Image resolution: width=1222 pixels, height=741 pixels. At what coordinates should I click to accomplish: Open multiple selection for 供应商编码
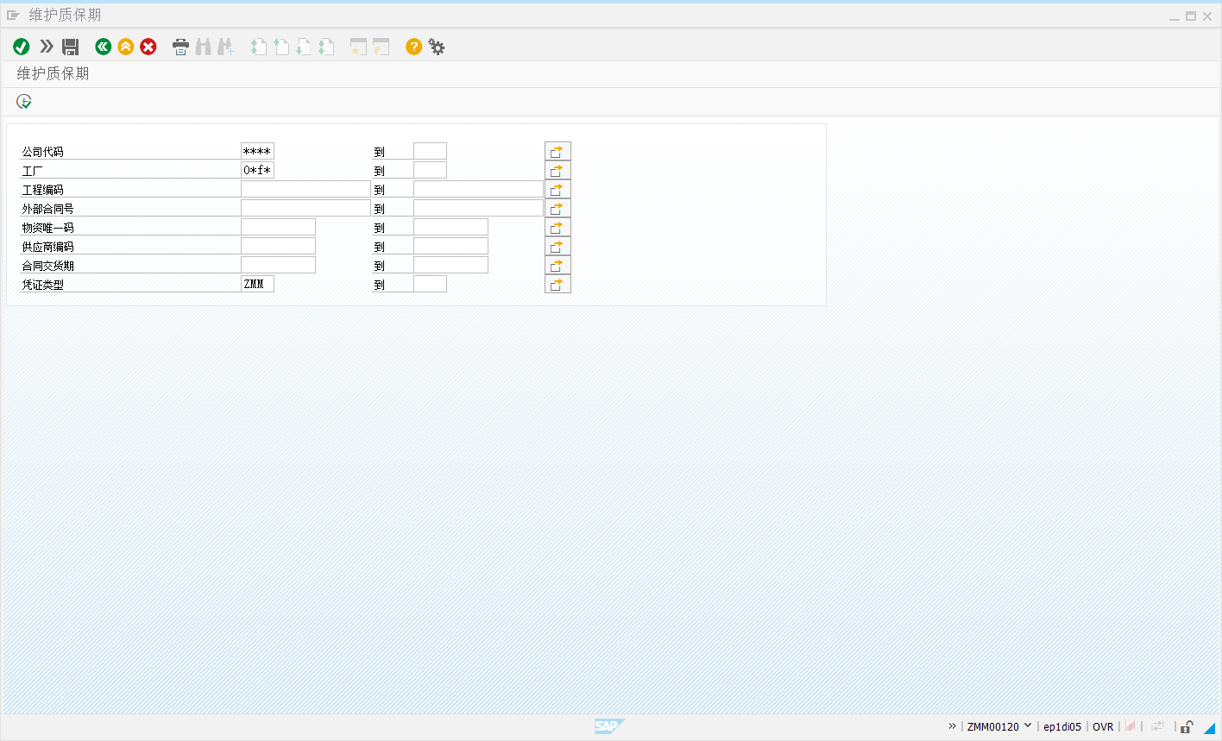[557, 247]
